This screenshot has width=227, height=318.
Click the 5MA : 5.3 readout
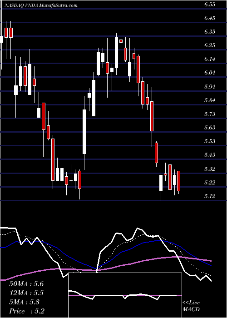(25, 302)
